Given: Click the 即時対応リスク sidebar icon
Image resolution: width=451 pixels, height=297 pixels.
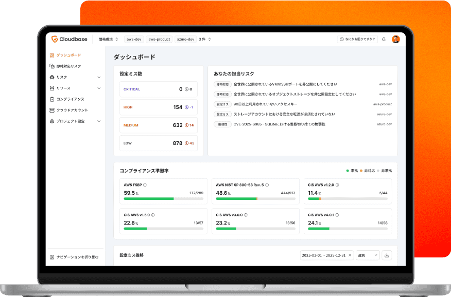Looking at the screenshot, I should (x=52, y=66).
